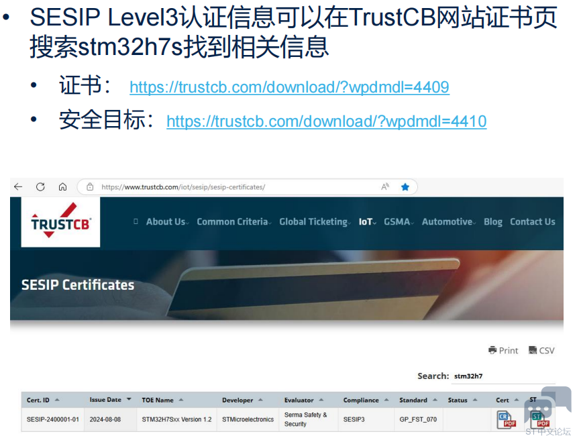Sort table by Standard column
Viewport: 577px width, 442px height.
pyautogui.click(x=418, y=400)
